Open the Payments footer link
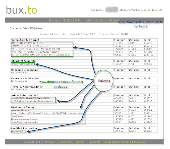 [94, 142]
